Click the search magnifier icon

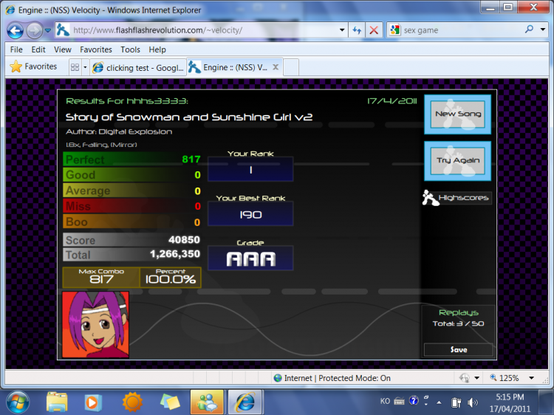[x=529, y=30]
